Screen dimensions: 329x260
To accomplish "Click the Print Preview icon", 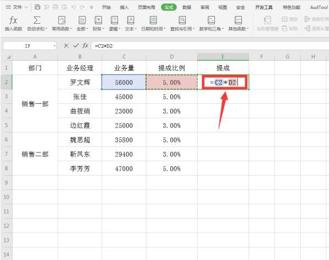I will tap(64, 7).
